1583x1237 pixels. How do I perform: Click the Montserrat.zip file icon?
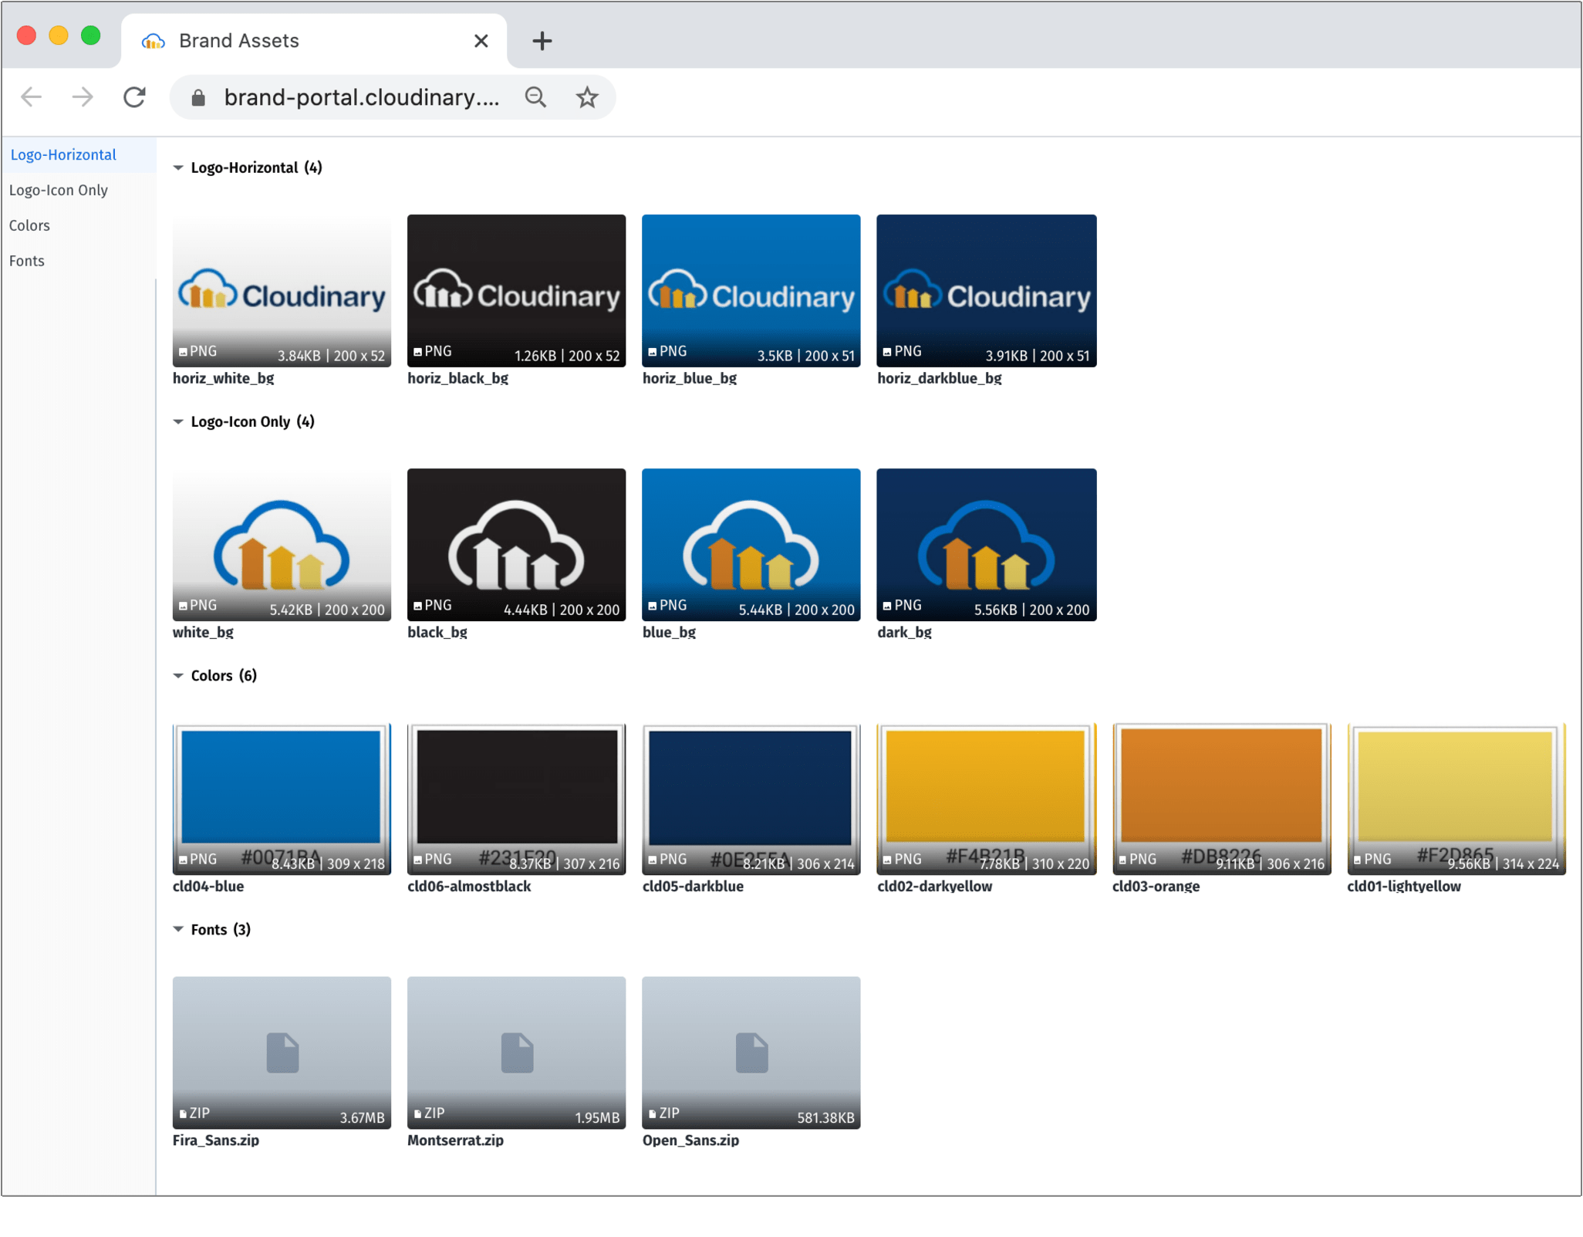click(517, 1053)
